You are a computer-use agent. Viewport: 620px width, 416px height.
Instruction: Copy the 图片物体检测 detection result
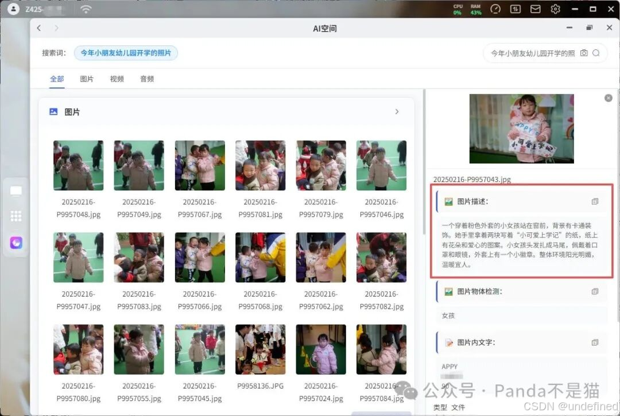[595, 291]
